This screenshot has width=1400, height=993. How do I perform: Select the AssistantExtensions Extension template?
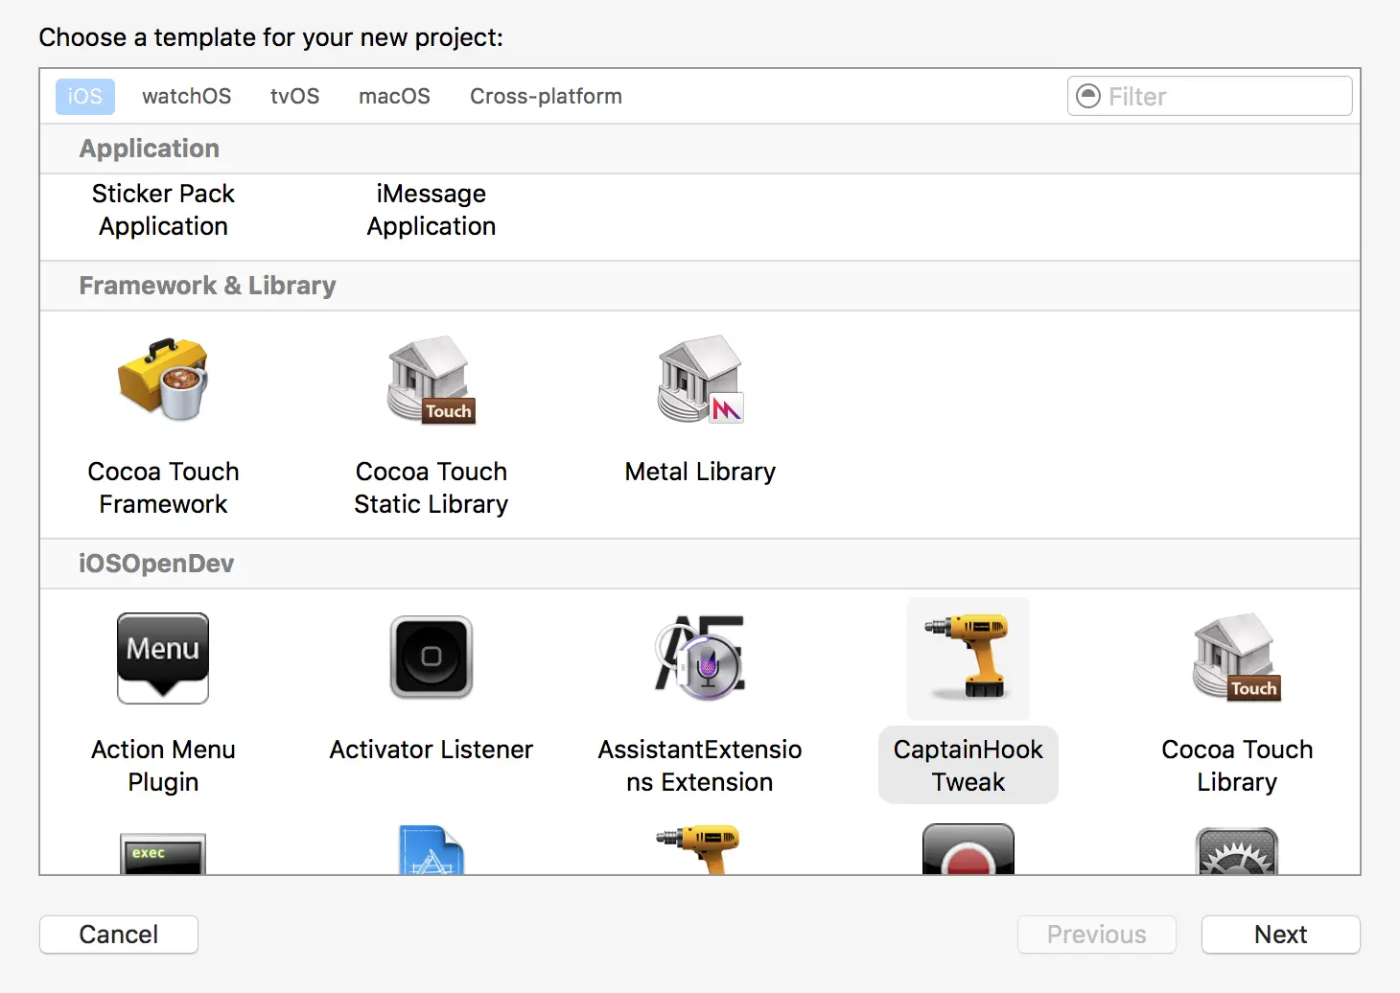pyautogui.click(x=699, y=700)
